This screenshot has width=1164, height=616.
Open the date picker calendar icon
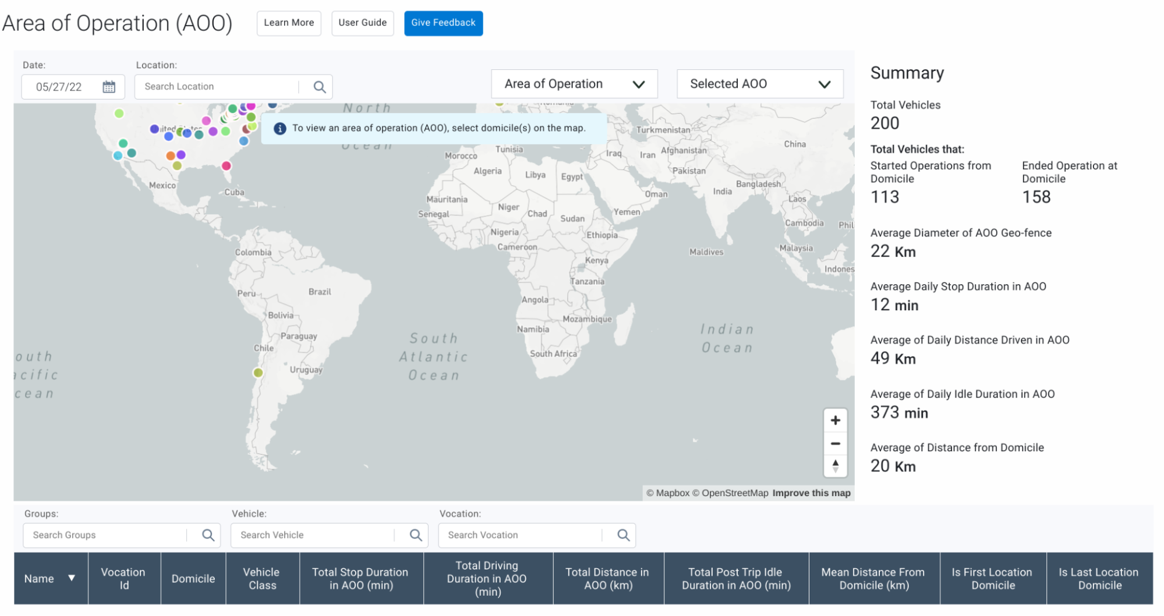pos(109,86)
